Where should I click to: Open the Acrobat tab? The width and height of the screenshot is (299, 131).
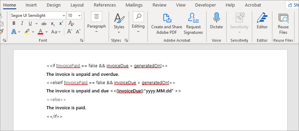[x=253, y=5]
